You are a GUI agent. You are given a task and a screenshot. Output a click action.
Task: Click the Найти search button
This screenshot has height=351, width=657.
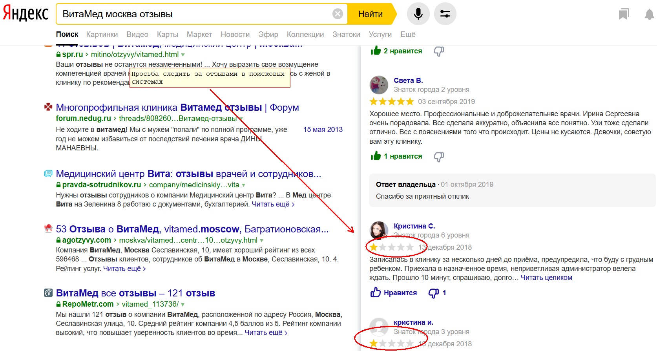[370, 14]
